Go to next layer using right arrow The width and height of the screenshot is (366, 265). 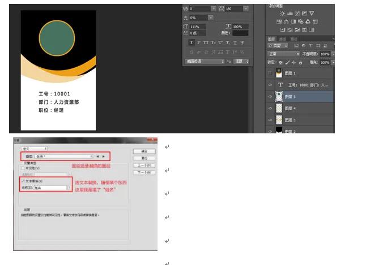tap(104, 156)
